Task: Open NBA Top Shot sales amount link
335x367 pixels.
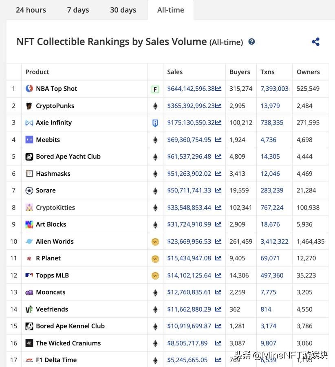Action: [190, 89]
